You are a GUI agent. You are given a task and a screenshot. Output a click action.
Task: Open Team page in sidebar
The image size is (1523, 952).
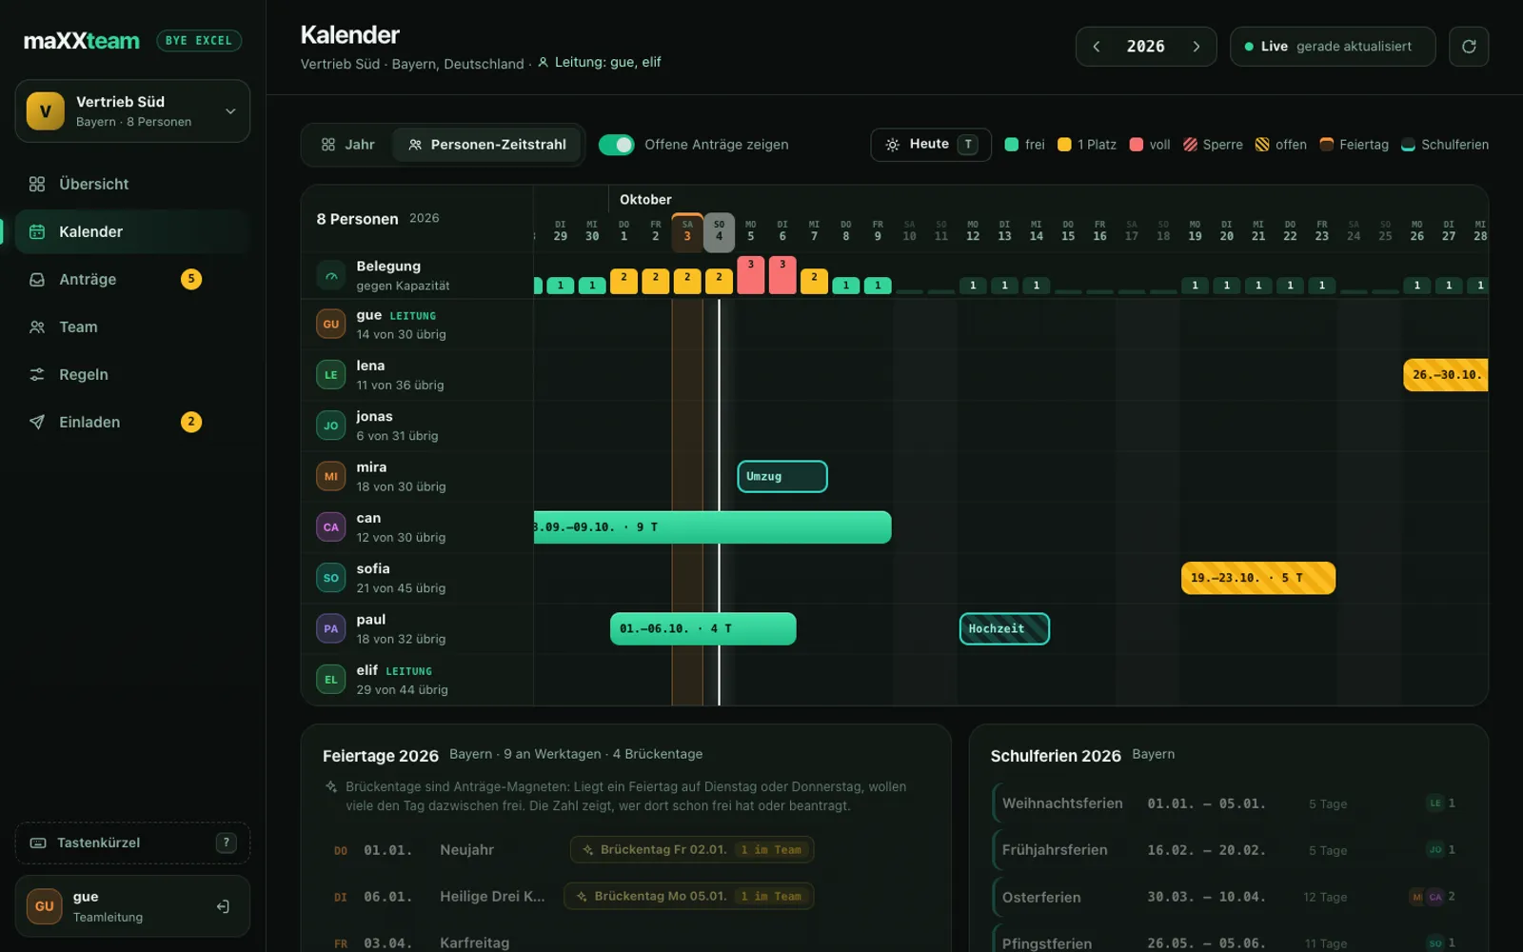(x=132, y=327)
